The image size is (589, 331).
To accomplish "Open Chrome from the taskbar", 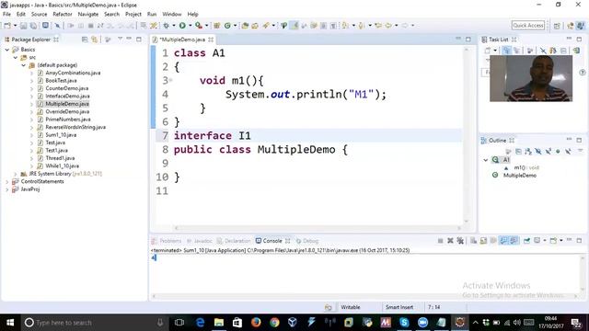I will [274, 323].
